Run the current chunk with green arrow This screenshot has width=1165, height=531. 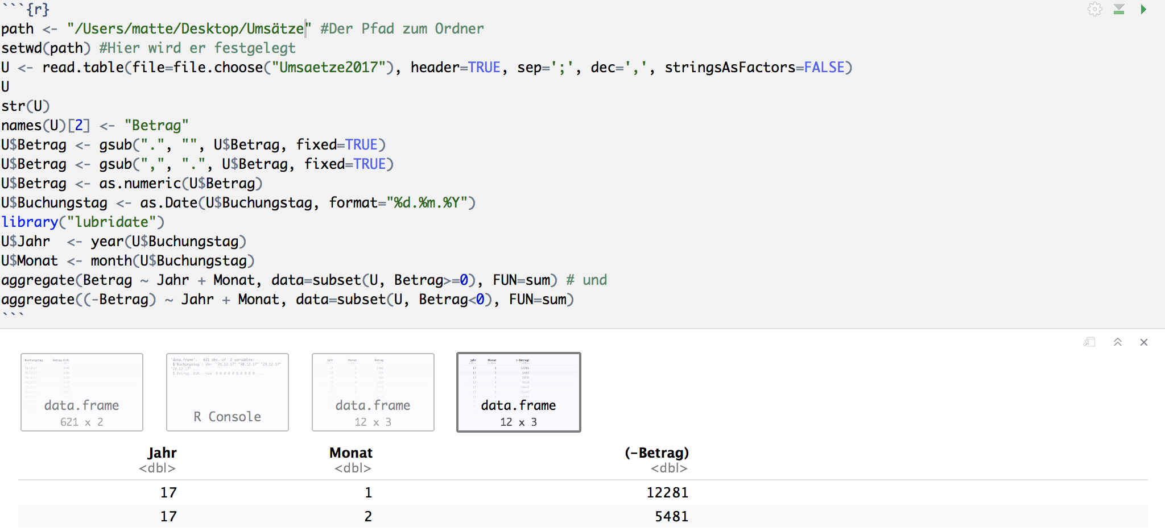pos(1143,10)
